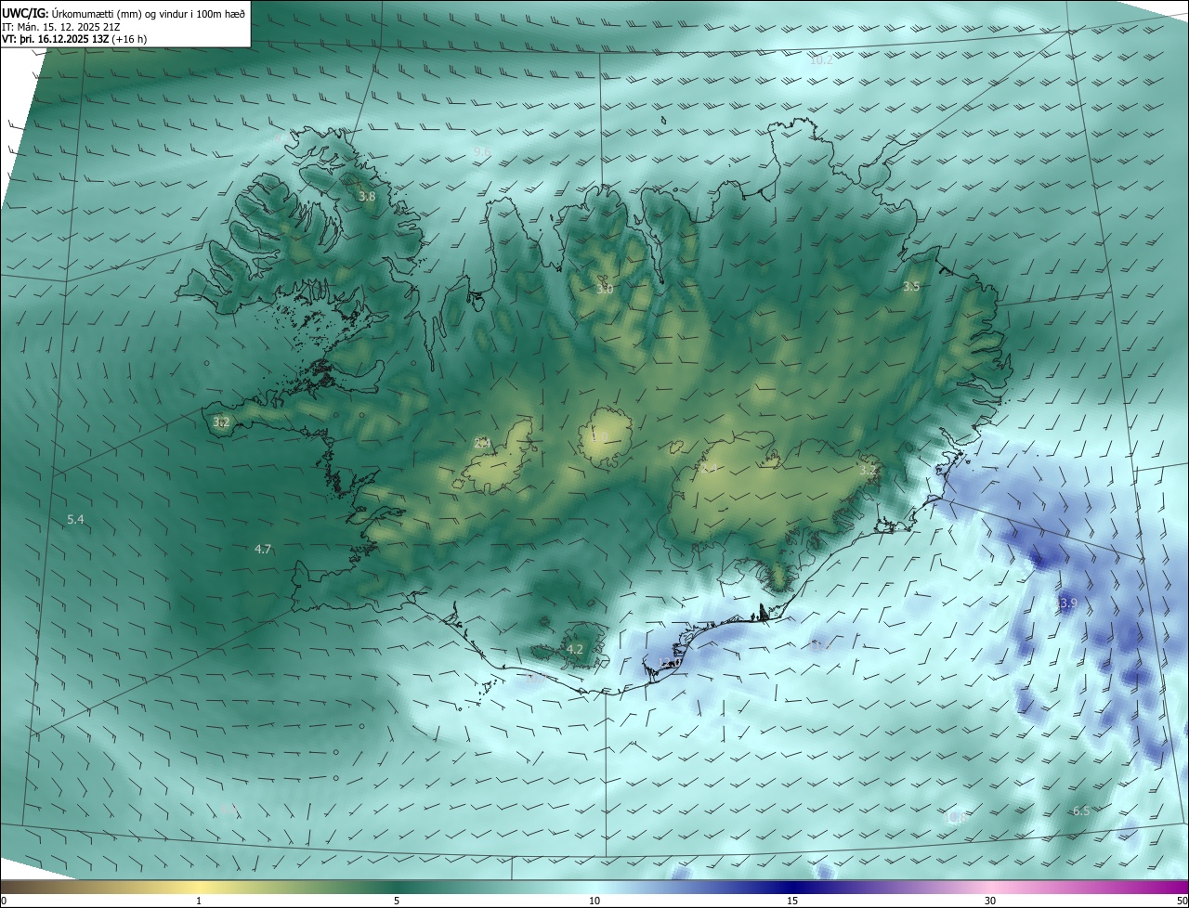Click the 10 tick on the color legend
This screenshot has height=908, width=1189.
click(x=594, y=901)
